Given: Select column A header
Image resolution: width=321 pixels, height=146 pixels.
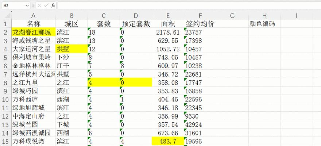Looking at the screenshot, I should pyautogui.click(x=33, y=16).
